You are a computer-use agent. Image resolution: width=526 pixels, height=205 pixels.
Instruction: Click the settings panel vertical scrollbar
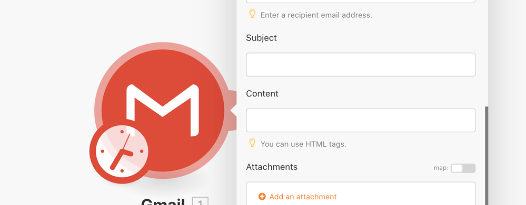[487, 156]
